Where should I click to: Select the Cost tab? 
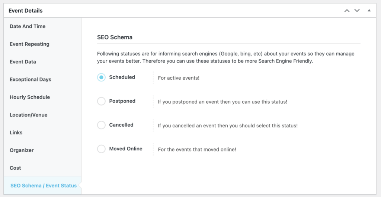click(15, 168)
